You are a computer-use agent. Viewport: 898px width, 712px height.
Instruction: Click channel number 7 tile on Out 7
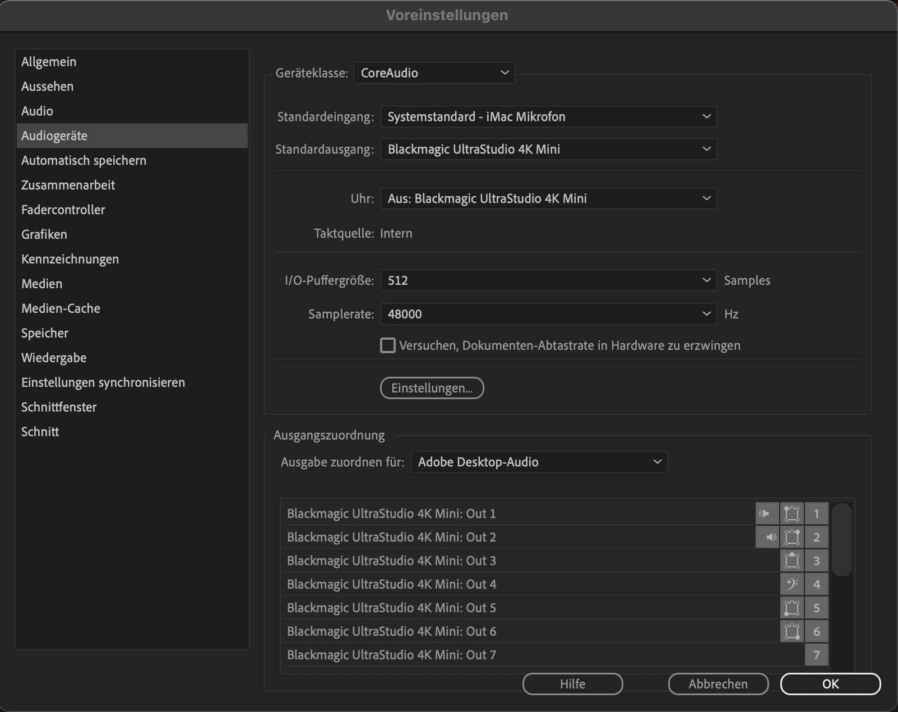click(817, 655)
